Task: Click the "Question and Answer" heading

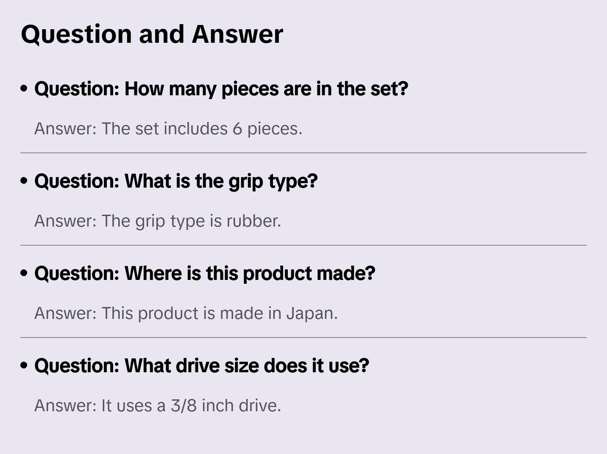Action: coord(152,34)
